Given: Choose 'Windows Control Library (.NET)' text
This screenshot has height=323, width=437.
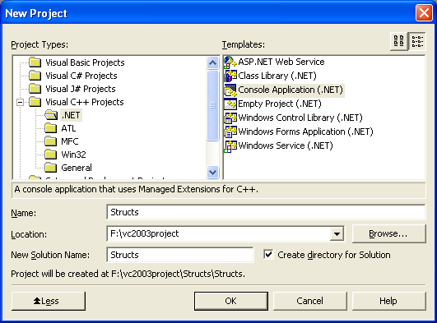Looking at the screenshot, I should pyautogui.click(x=300, y=118).
